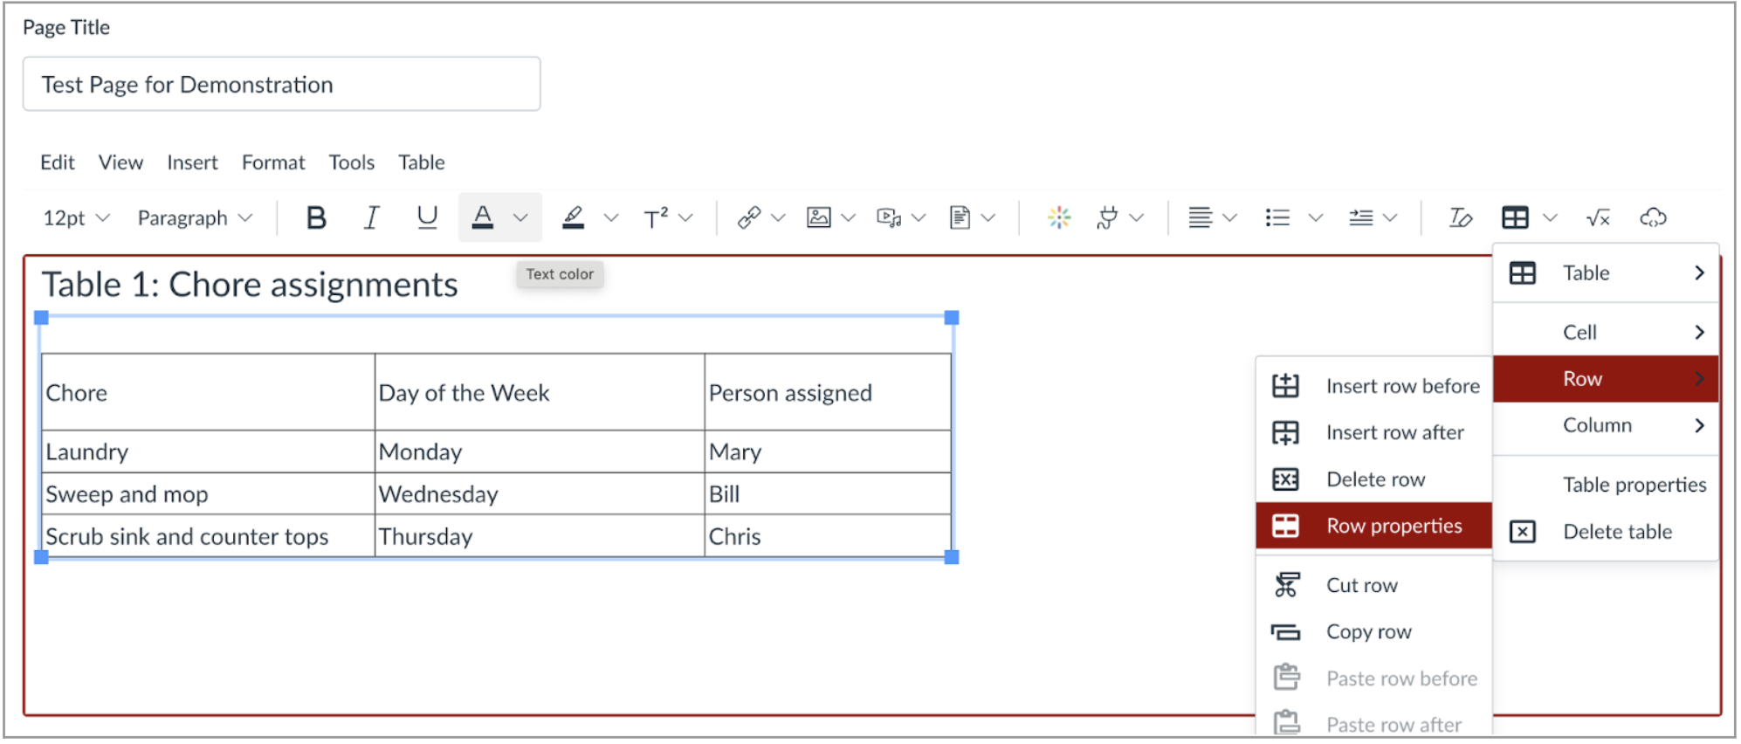Viewport: 1741px width, 744px height.
Task: Open the Paragraph style dropdown
Action: pyautogui.click(x=195, y=217)
